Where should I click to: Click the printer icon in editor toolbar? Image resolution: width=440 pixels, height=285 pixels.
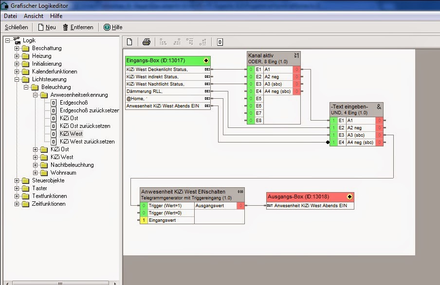(x=146, y=42)
